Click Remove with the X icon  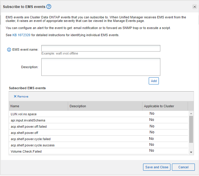[21, 97]
